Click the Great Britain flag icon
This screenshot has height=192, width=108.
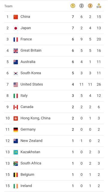point(16,51)
